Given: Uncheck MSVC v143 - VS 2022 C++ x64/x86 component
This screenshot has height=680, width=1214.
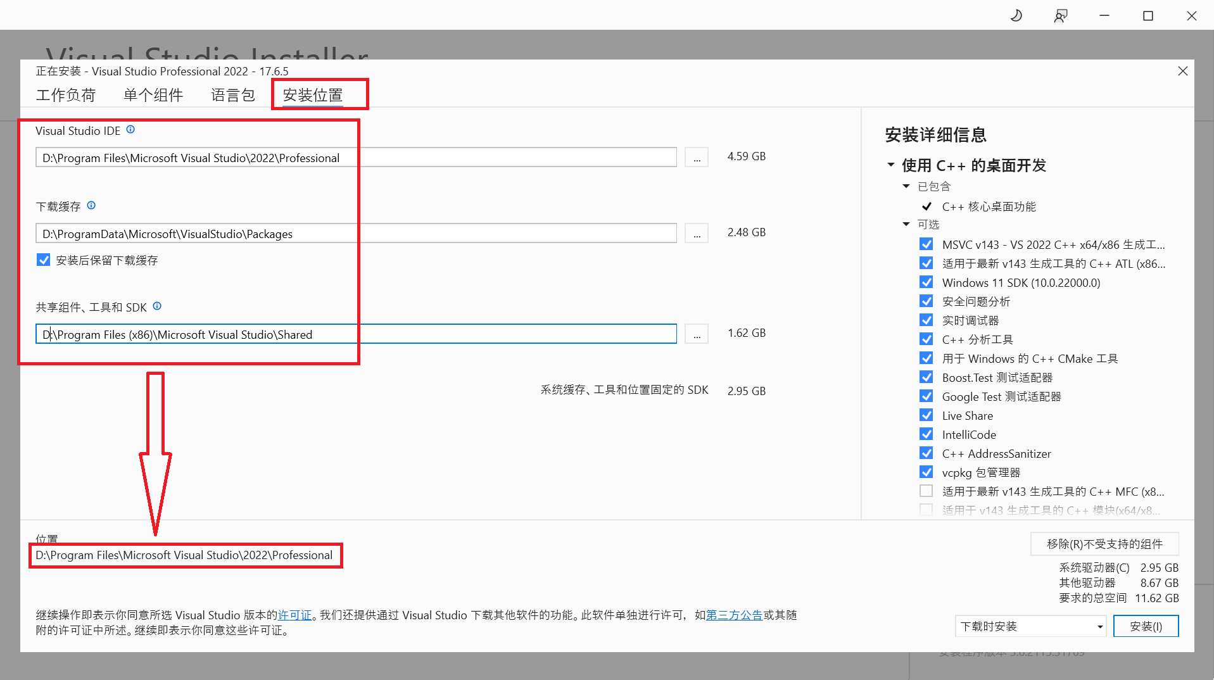Looking at the screenshot, I should 926,244.
